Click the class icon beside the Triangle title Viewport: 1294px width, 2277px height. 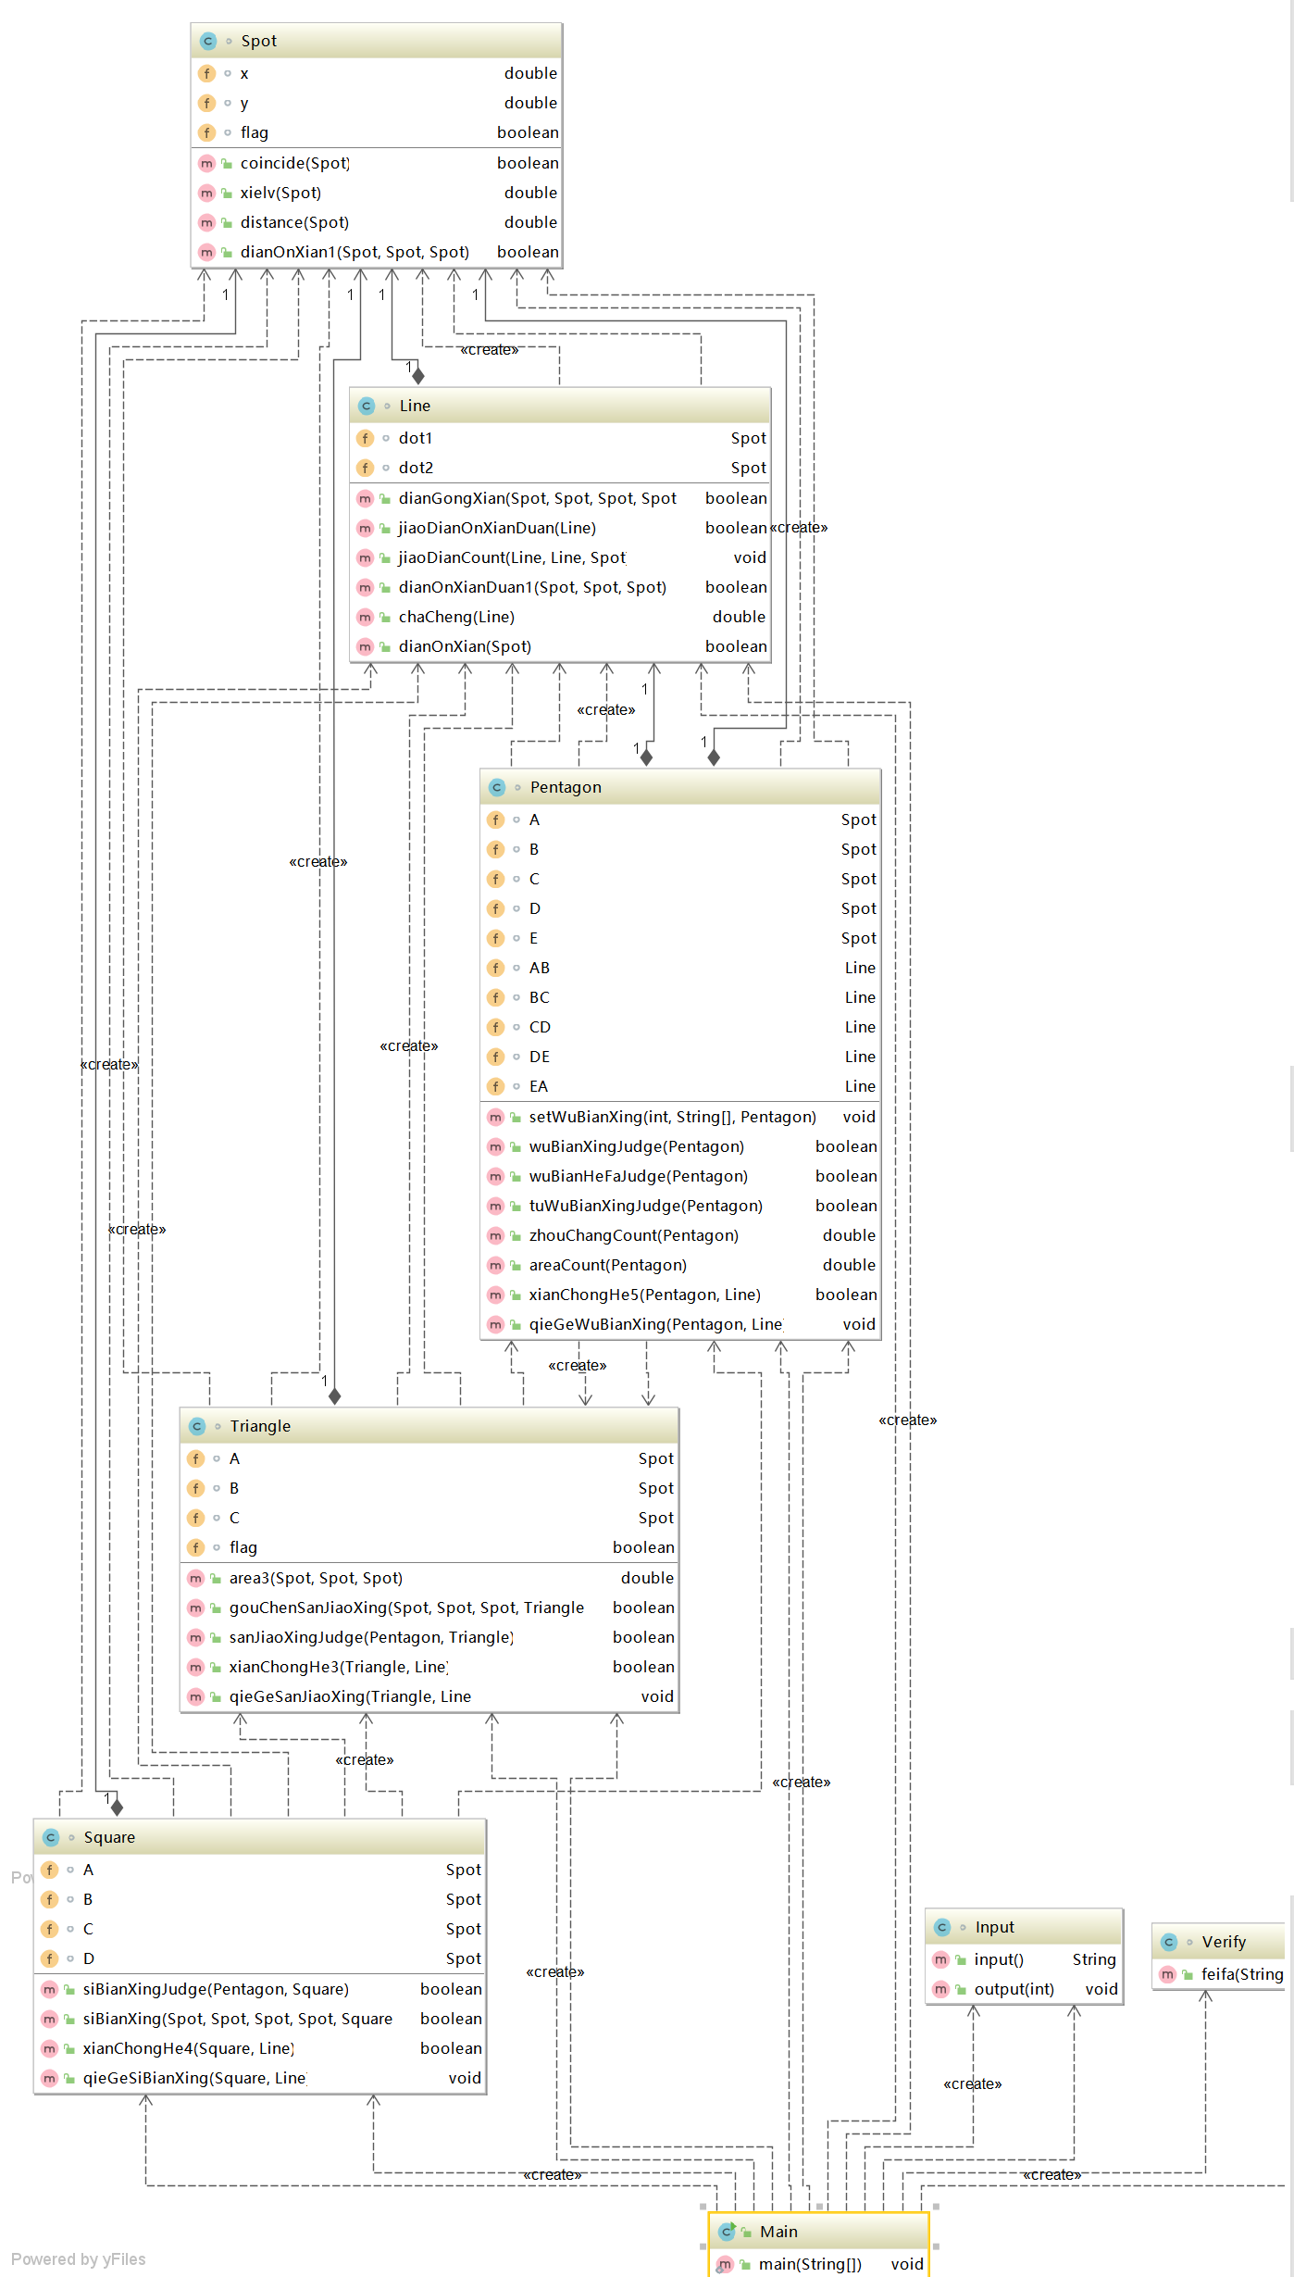coord(197,1426)
